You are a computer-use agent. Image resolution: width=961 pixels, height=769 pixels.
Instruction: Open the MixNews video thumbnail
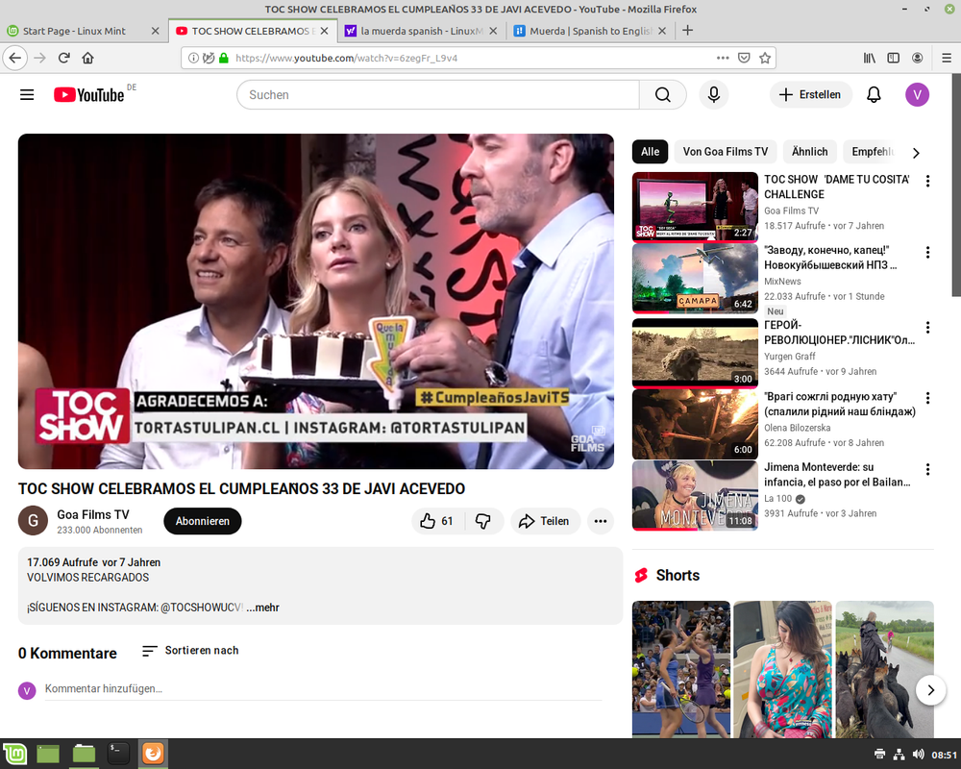(695, 279)
